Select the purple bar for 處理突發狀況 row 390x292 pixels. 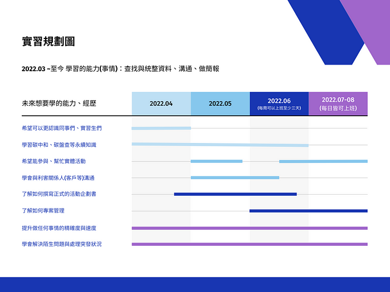250,244
